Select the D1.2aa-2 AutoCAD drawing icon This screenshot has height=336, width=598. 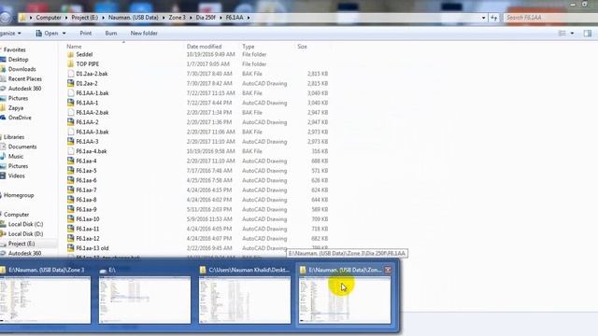(71, 83)
